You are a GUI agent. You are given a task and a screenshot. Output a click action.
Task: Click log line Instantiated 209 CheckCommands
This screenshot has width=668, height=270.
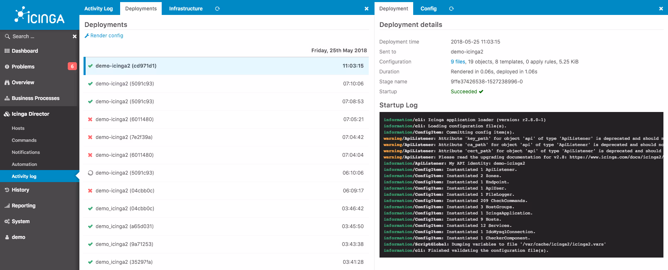(455, 201)
